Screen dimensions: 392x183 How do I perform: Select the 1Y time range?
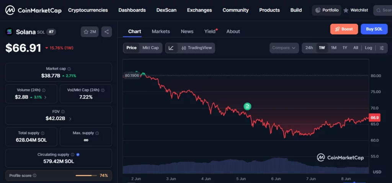(345, 48)
